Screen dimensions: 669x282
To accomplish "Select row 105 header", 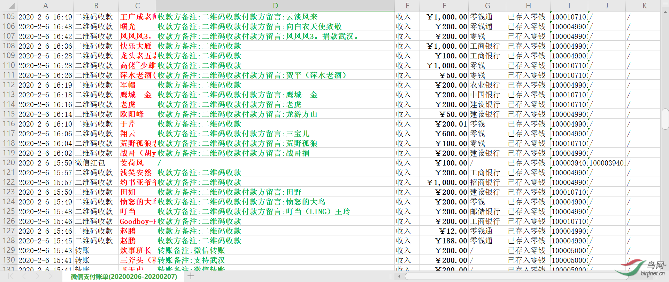I will (x=9, y=17).
